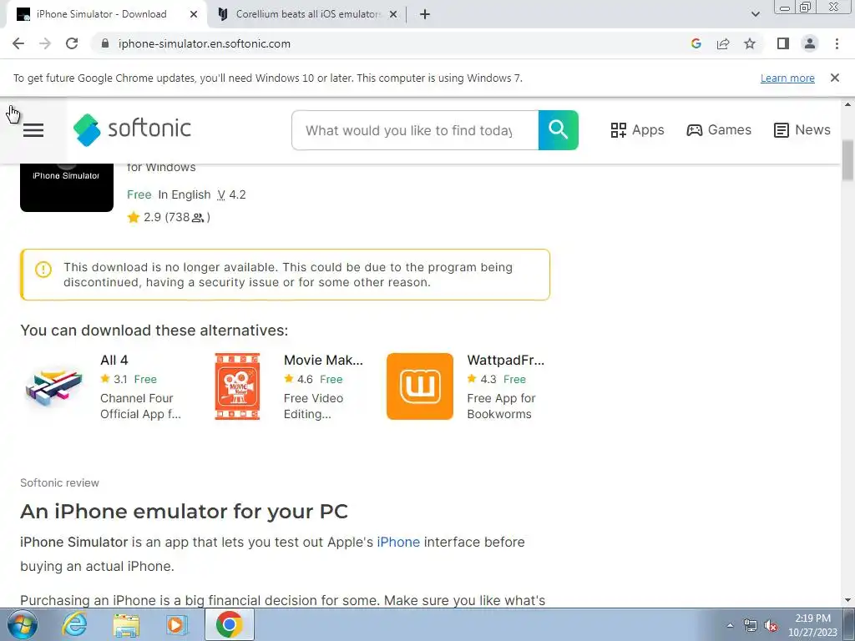
Task: Close the iPhone Simulator tab
Action: 194,14
